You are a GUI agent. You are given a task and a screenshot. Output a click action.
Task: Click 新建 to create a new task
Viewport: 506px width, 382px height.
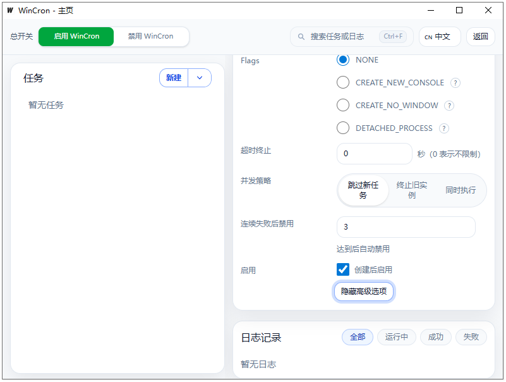(x=174, y=77)
